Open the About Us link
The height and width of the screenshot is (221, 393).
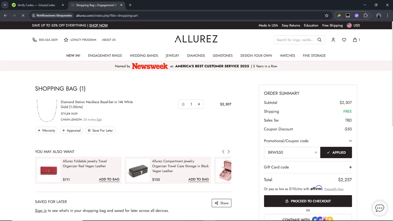pyautogui.click(x=109, y=40)
